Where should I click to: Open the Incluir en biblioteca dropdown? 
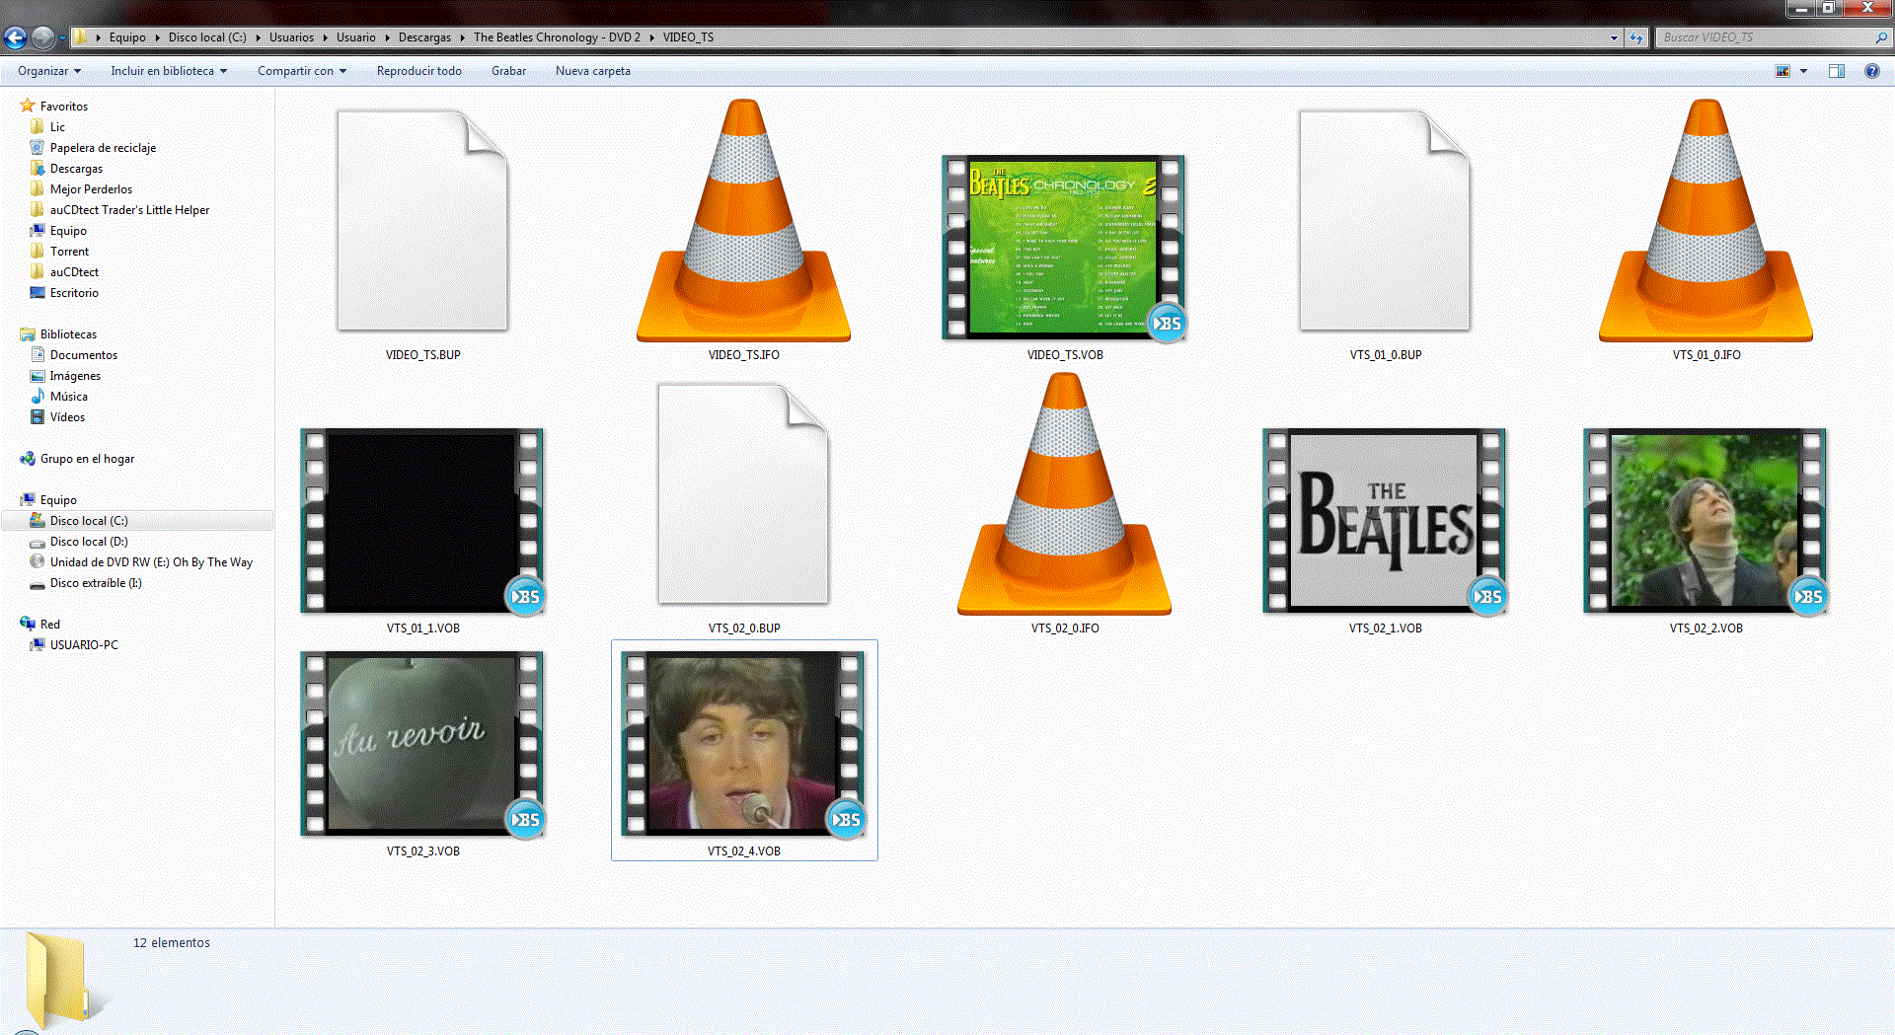coord(169,71)
